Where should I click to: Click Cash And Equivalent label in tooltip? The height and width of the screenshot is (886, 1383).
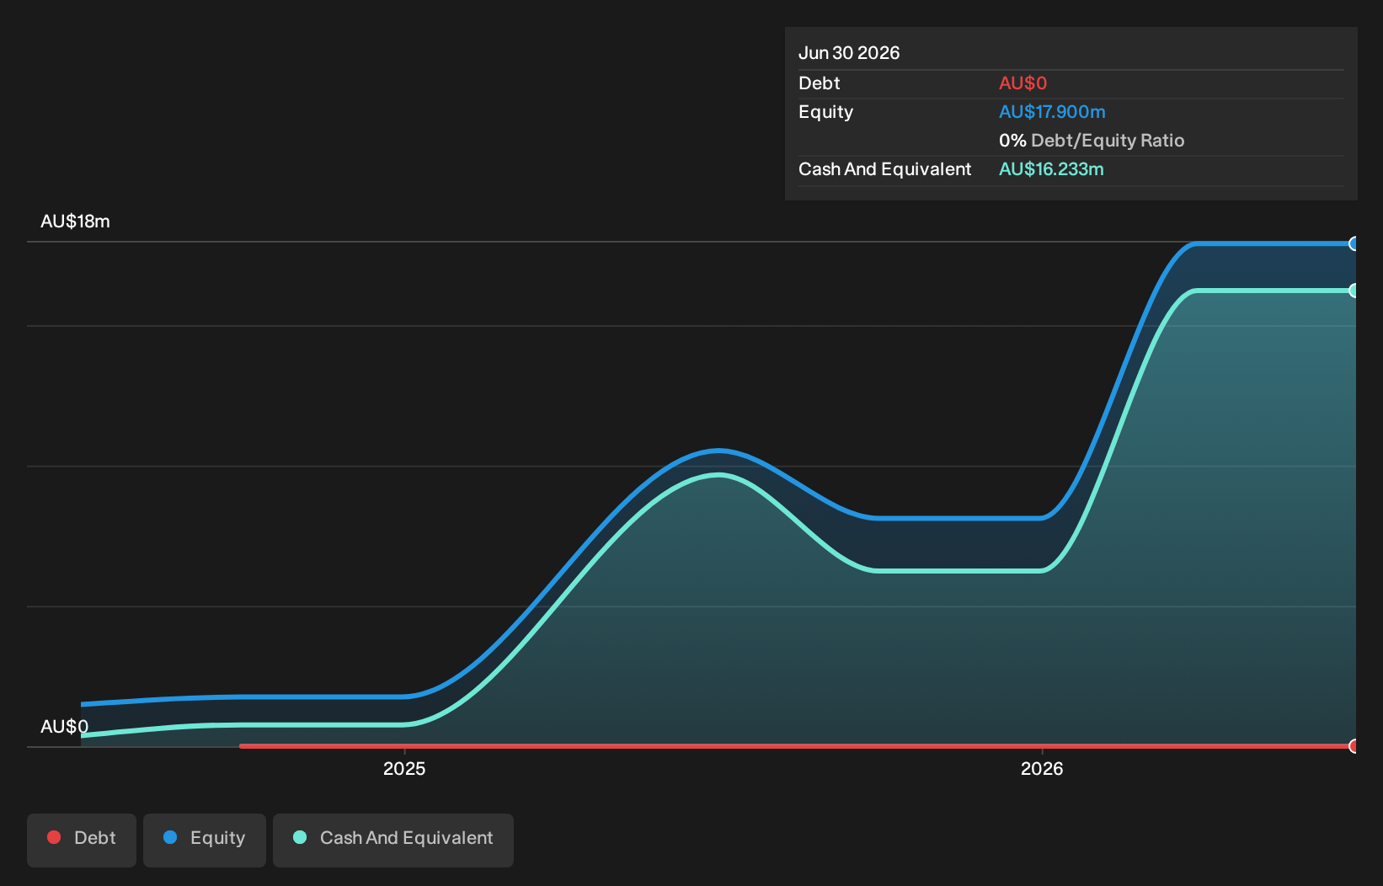884,169
